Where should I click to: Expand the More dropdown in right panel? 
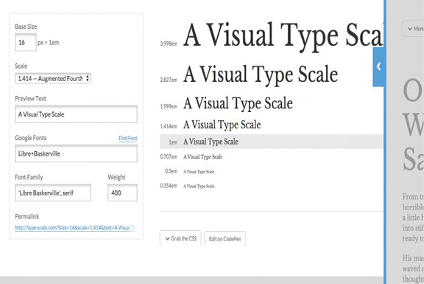(x=414, y=29)
